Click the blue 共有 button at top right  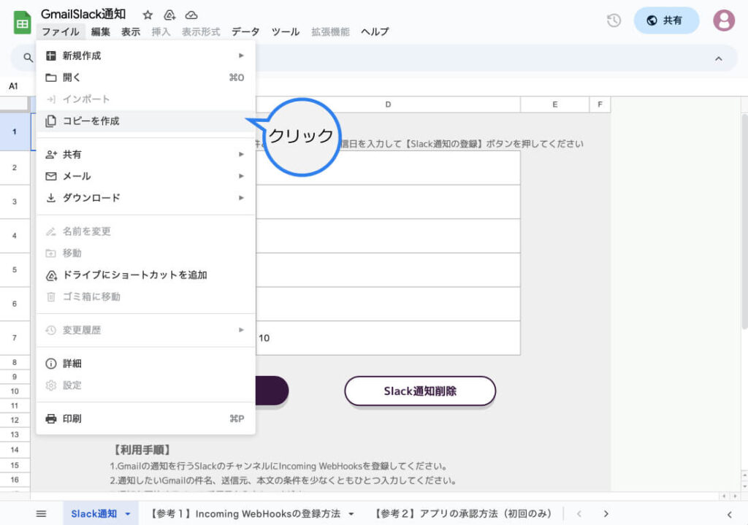pos(666,20)
